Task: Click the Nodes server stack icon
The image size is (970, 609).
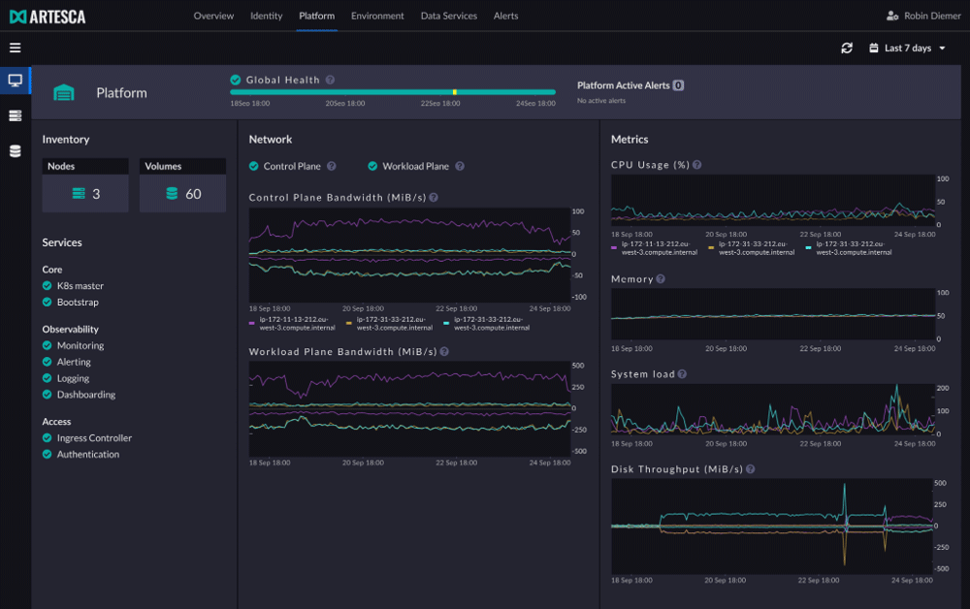Action: (79, 194)
